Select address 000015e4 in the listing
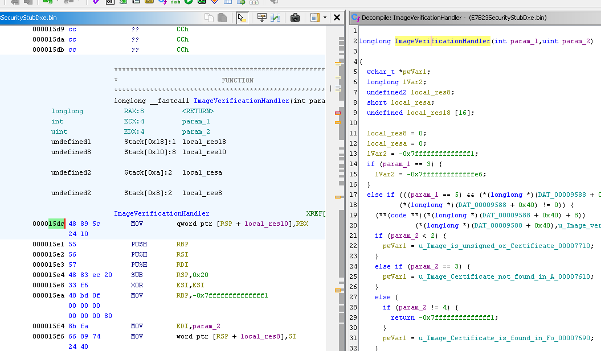The image size is (601, 351). 48,275
